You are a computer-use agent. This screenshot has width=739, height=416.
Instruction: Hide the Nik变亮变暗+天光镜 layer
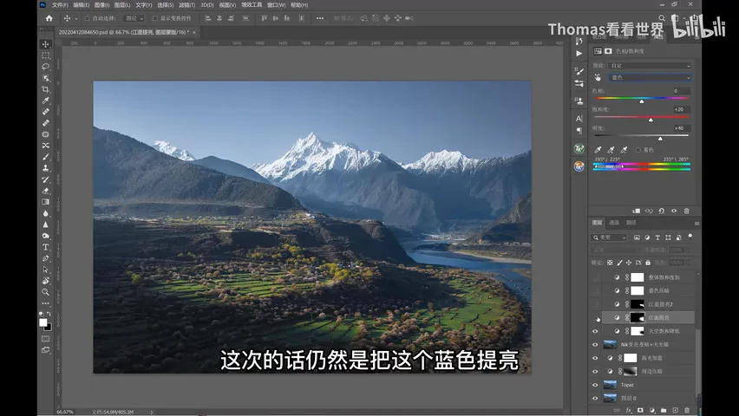[x=595, y=344]
